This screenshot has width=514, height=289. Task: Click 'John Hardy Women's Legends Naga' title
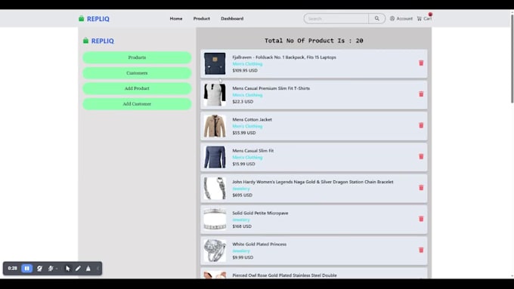(313, 182)
